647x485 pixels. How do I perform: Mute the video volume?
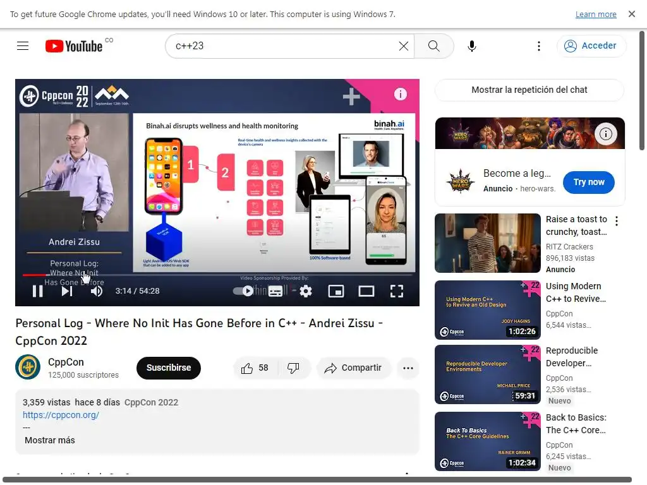97,291
